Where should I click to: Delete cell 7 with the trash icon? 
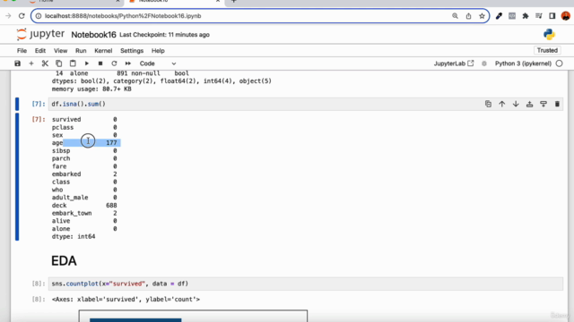[557, 104]
